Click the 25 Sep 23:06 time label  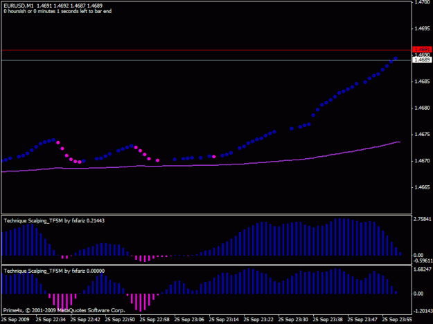(189, 320)
